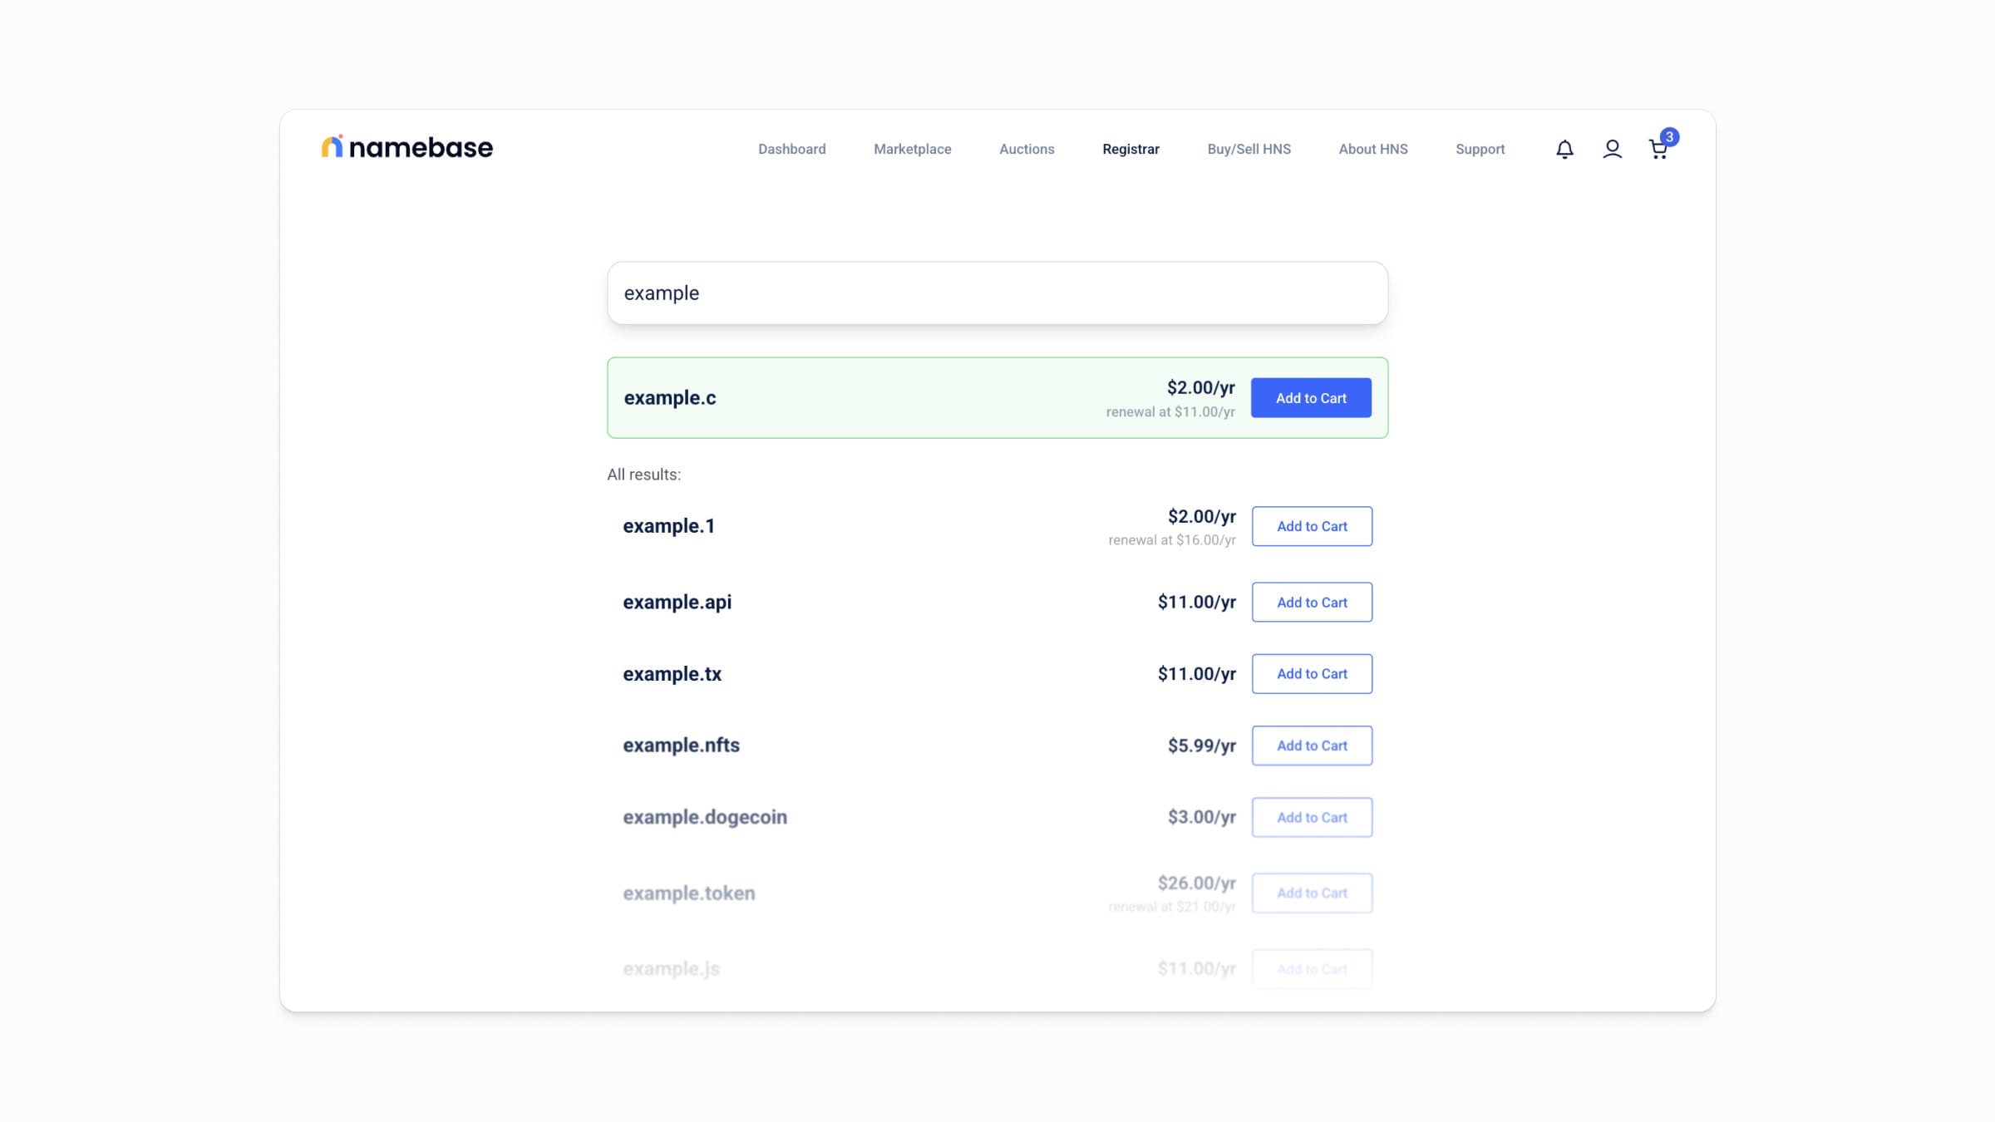
Task: Click the Namebase logo
Action: tap(406, 147)
